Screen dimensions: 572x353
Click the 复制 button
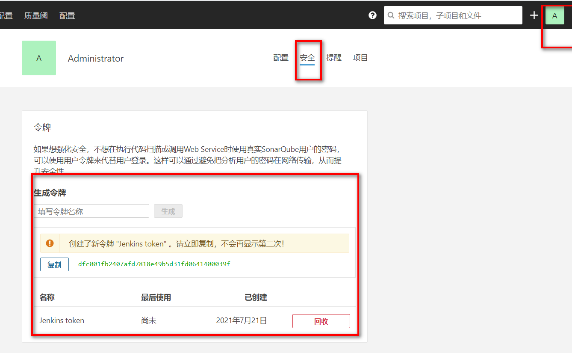pos(54,264)
